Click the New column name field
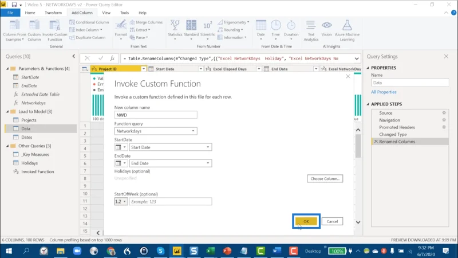This screenshot has height=258, width=458. pyautogui.click(x=156, y=115)
